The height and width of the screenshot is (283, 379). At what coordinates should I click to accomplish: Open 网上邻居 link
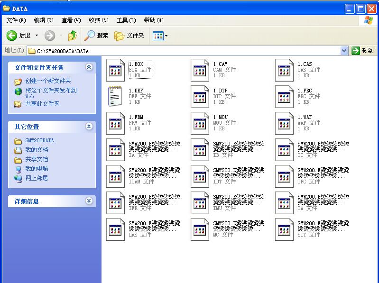[x=37, y=178]
